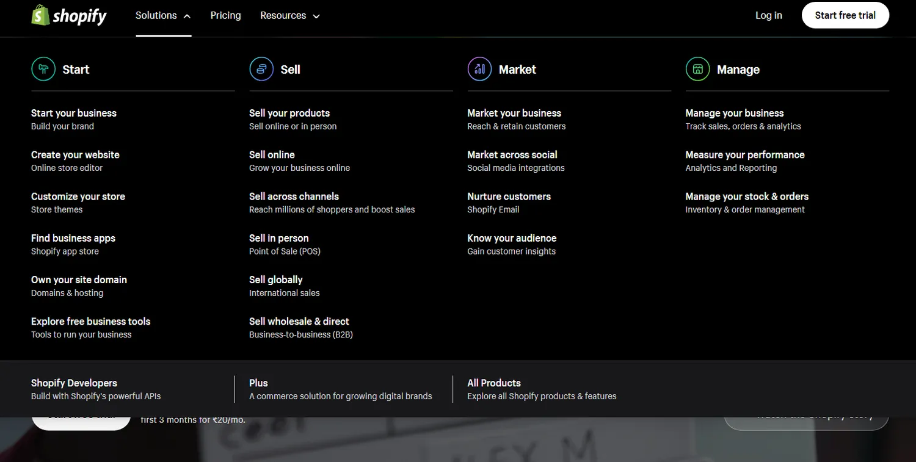916x462 pixels.
Task: Click the "Shopify Email" subtitle
Action: click(x=493, y=209)
